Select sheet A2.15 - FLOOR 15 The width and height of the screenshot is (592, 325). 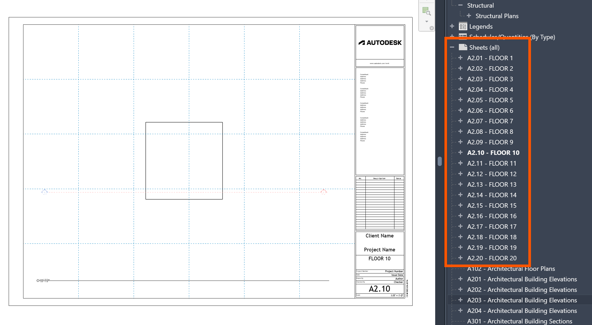point(491,205)
